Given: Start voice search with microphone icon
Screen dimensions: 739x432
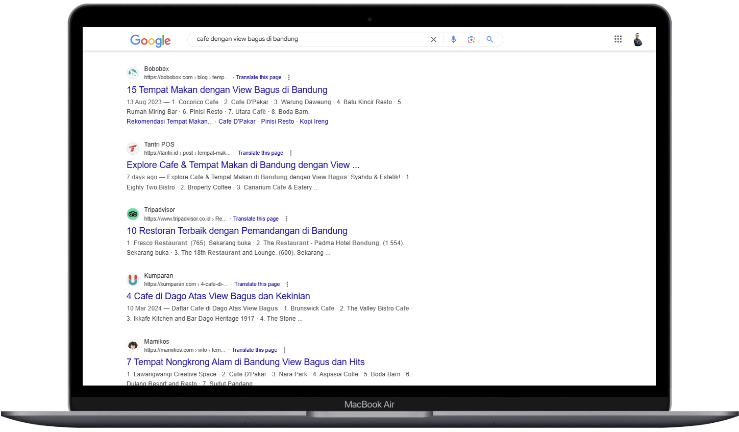Looking at the screenshot, I should (453, 39).
